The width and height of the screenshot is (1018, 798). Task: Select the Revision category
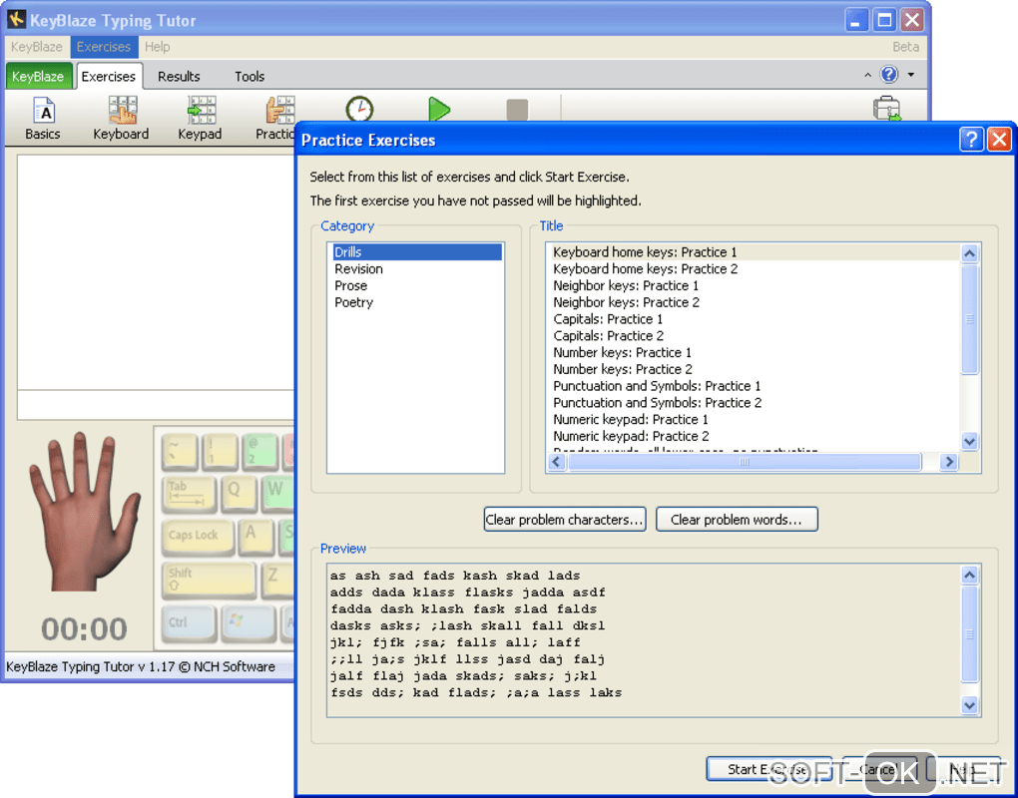coord(417,268)
